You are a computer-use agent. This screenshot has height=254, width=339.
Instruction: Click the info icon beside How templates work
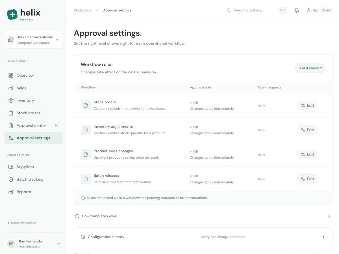tap(77, 216)
